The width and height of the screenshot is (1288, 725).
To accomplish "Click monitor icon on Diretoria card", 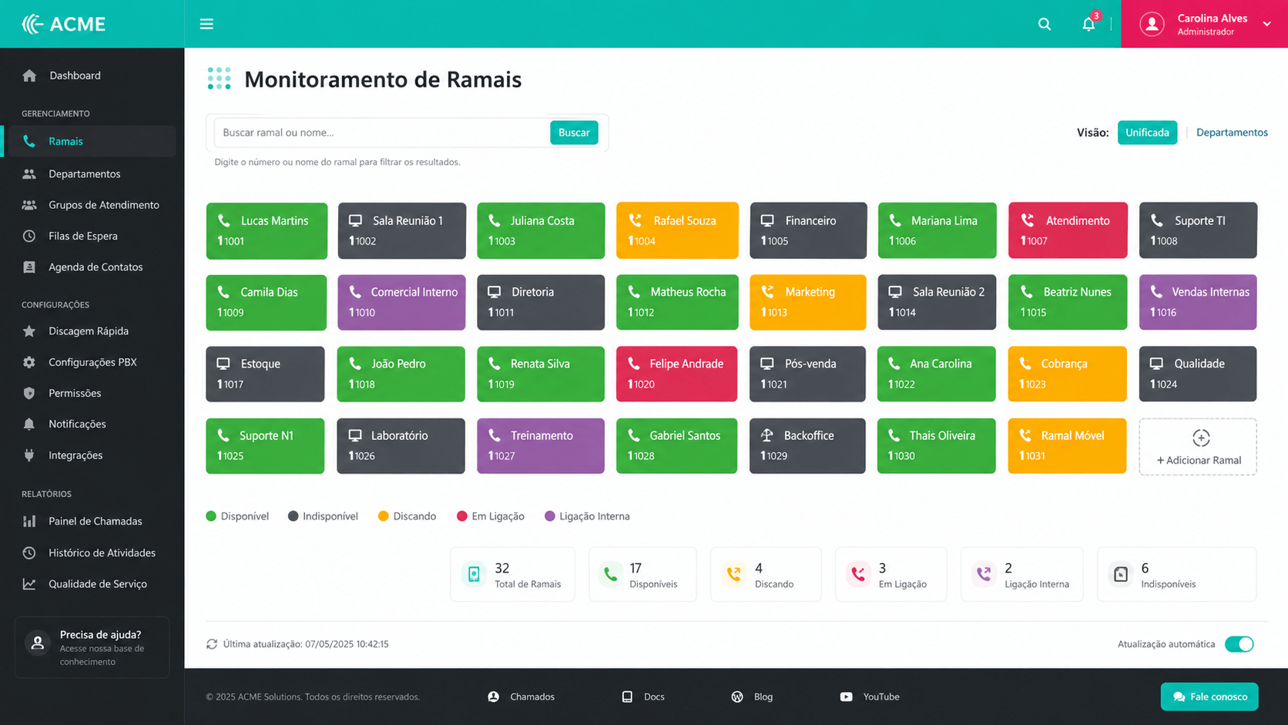I will (495, 292).
